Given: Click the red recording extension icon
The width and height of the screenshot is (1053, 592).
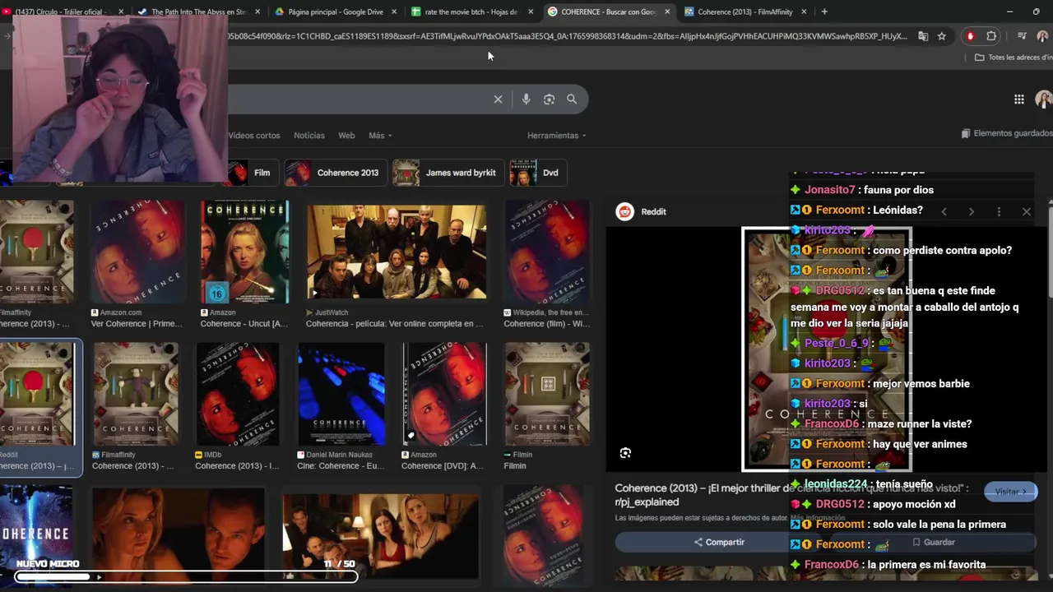Looking at the screenshot, I should [x=970, y=36].
